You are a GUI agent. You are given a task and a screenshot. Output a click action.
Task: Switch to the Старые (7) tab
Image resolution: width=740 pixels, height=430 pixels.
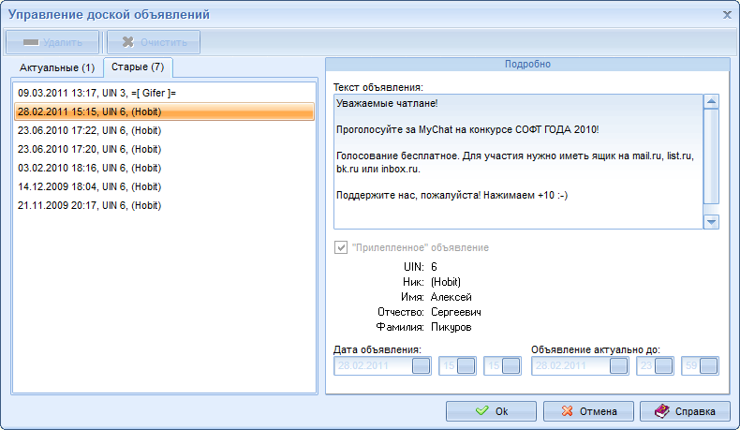(138, 67)
